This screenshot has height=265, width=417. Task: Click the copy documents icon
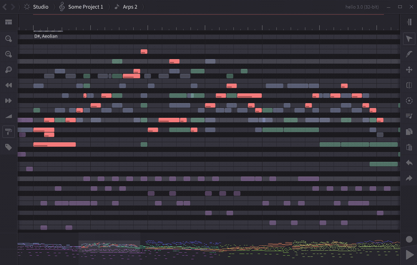click(408, 132)
